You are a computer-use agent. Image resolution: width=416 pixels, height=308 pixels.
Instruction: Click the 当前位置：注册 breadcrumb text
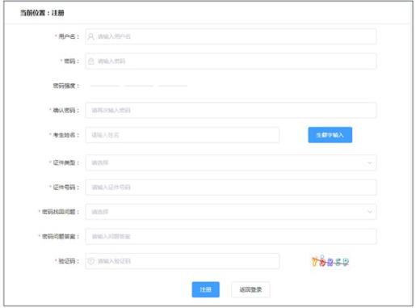(42, 13)
